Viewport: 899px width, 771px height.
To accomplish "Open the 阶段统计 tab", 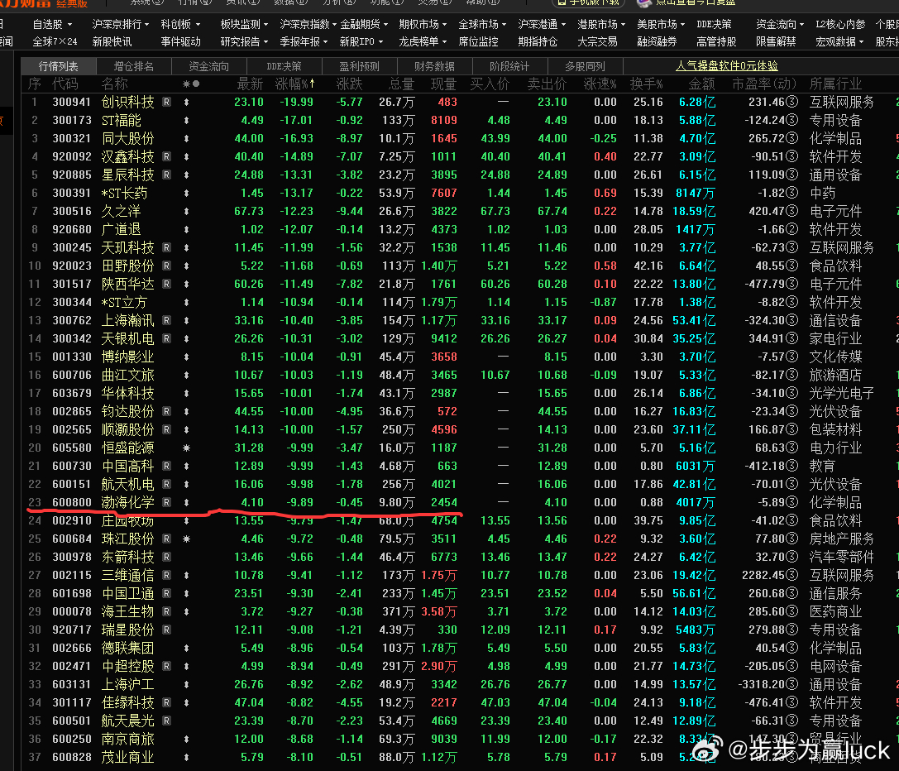I will click(509, 66).
